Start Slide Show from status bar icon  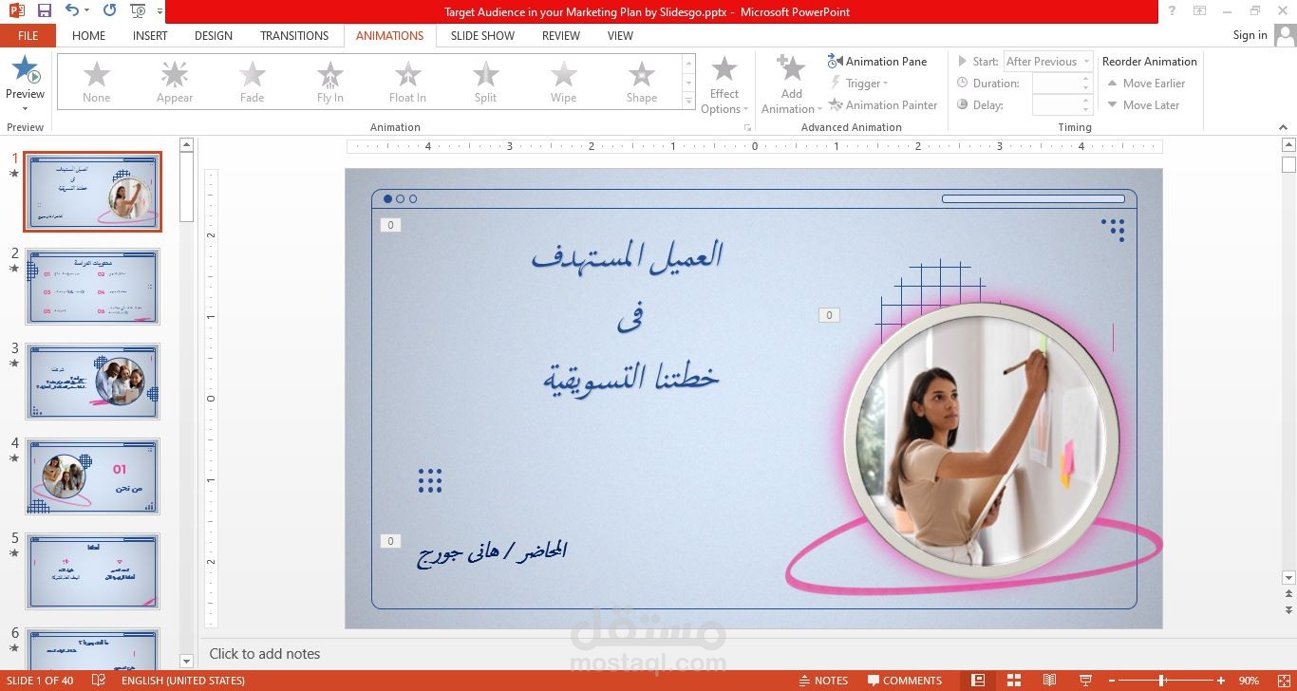(1085, 681)
